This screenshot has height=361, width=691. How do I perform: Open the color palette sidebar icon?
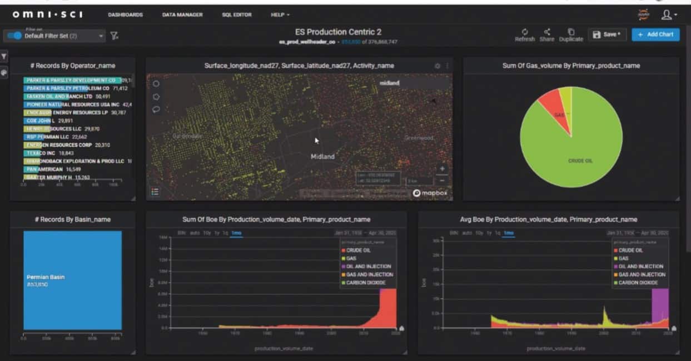tap(4, 72)
